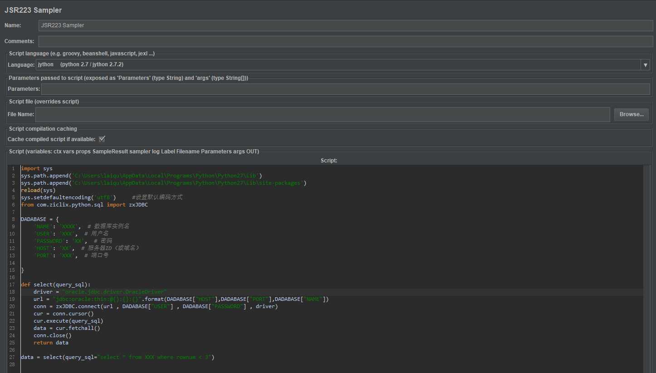Viewport: 656px width, 373px height.
Task: Click the site-packages sys.path.append line
Action: [164, 183]
